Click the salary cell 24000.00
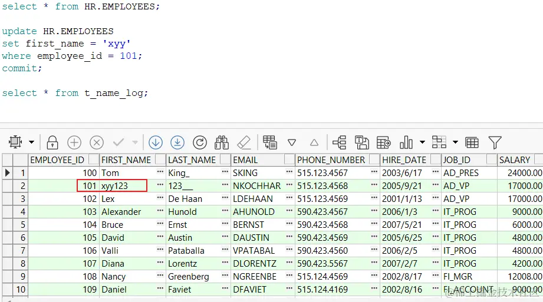Screen dimensions: 543x302 [x=520, y=172]
